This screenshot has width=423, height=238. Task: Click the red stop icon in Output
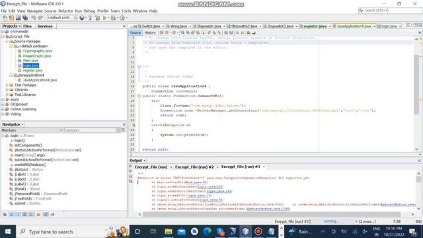131,177
